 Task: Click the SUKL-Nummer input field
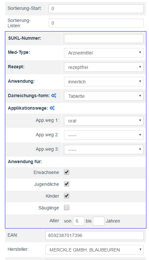tap(104, 39)
